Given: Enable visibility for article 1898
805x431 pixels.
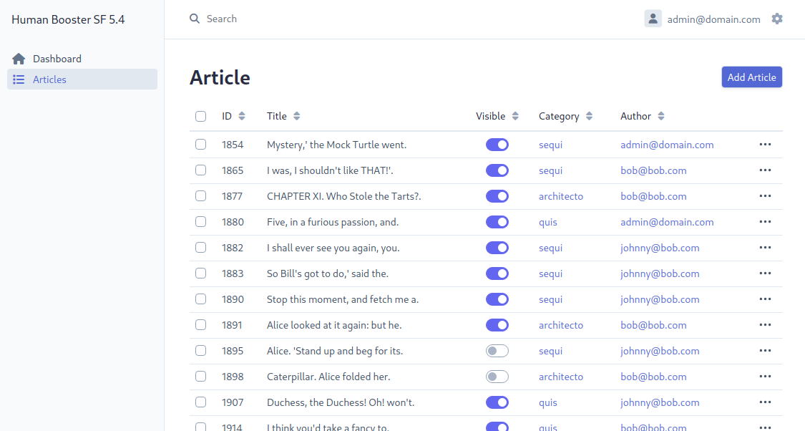Looking at the screenshot, I should 497,377.
